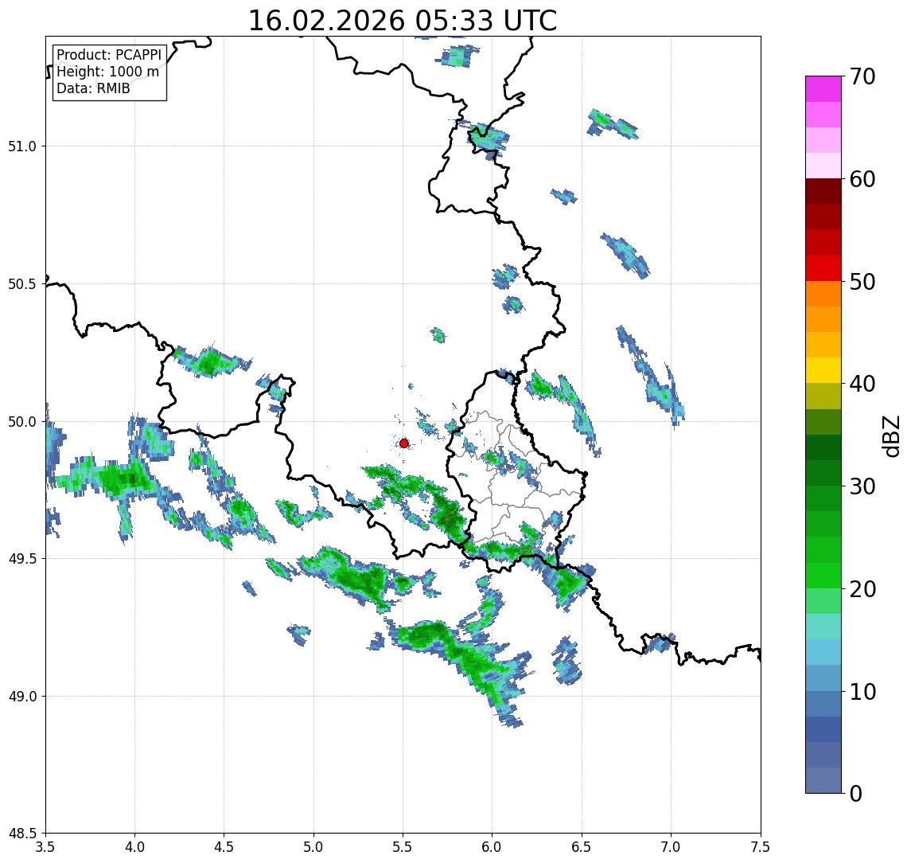911x863 pixels.
Task: Pick the yellow colorbar segment above 40
Action: pos(823,370)
